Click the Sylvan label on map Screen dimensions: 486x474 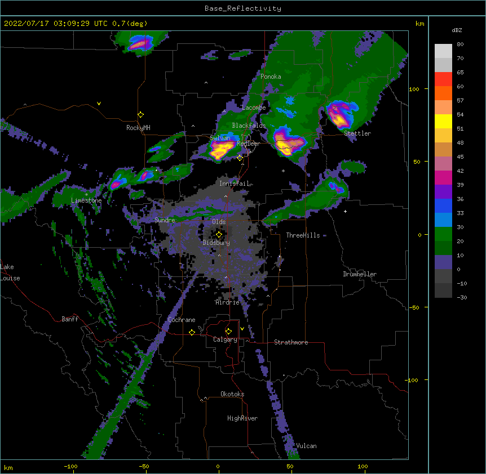click(220, 138)
